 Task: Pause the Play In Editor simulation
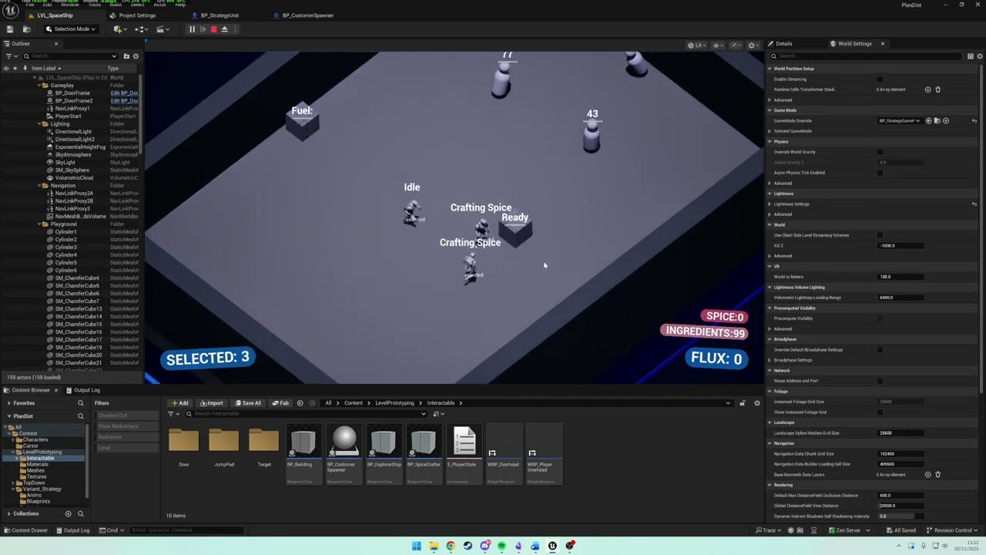tap(192, 29)
